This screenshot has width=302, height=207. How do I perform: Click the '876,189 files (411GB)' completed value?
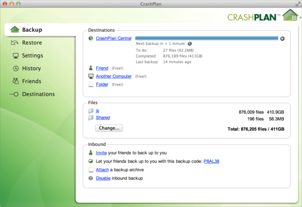click(x=183, y=56)
